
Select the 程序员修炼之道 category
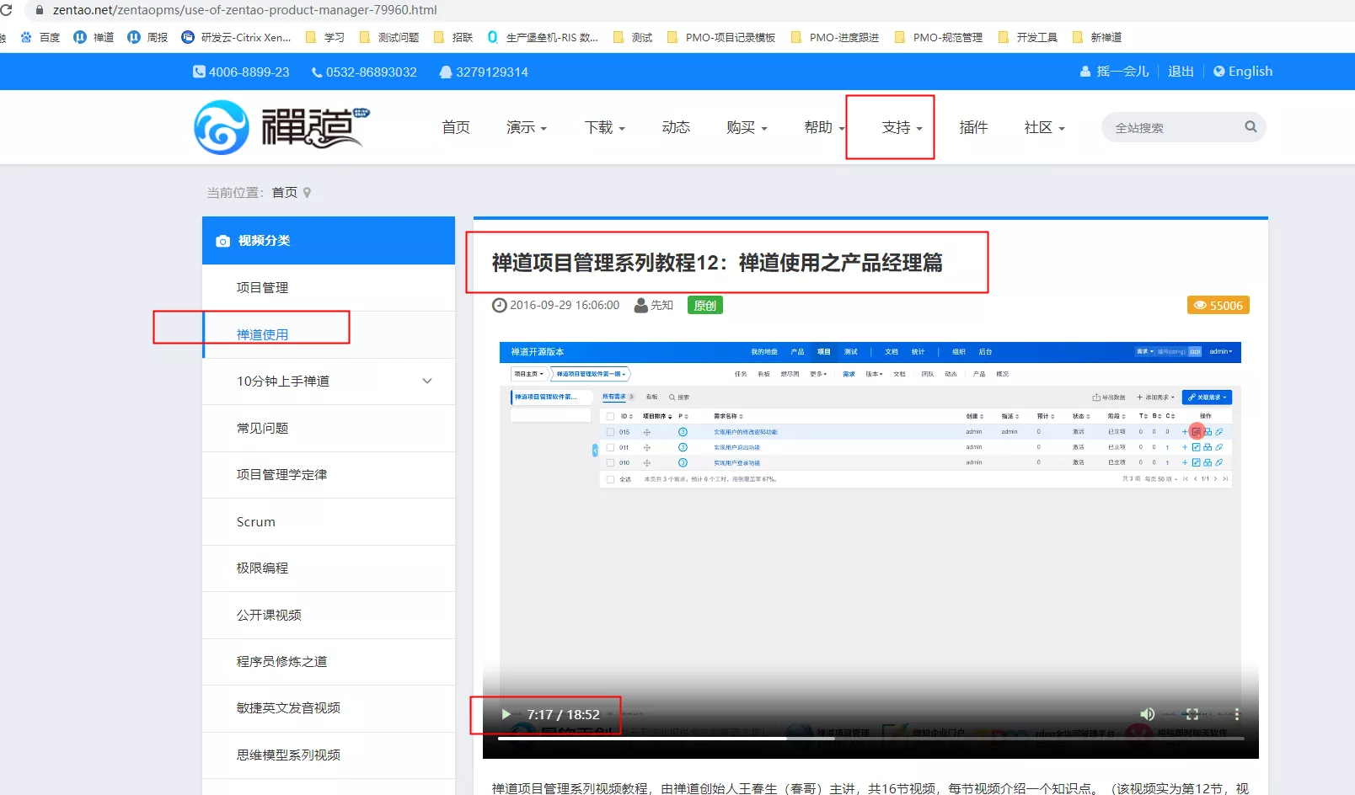click(329, 662)
